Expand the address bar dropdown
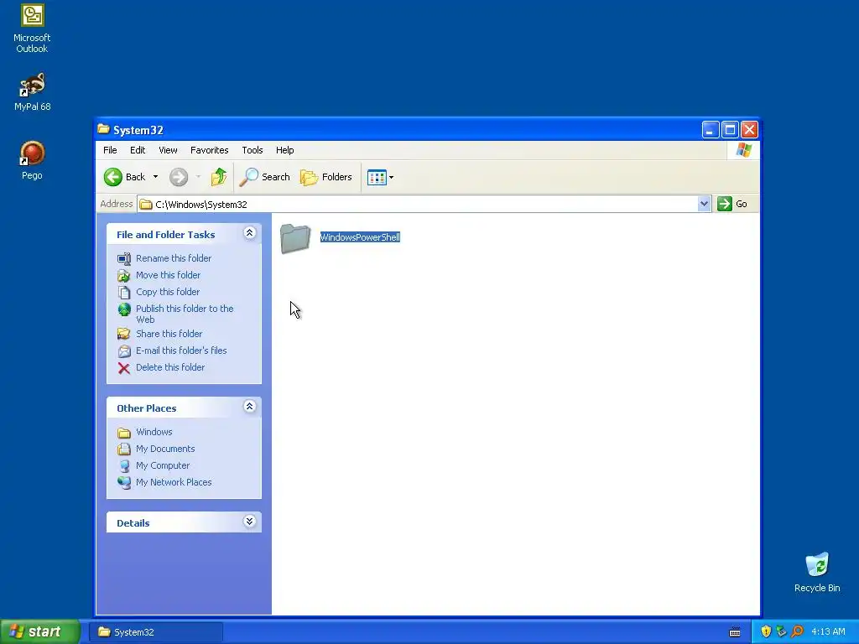859x644 pixels. [x=704, y=205]
